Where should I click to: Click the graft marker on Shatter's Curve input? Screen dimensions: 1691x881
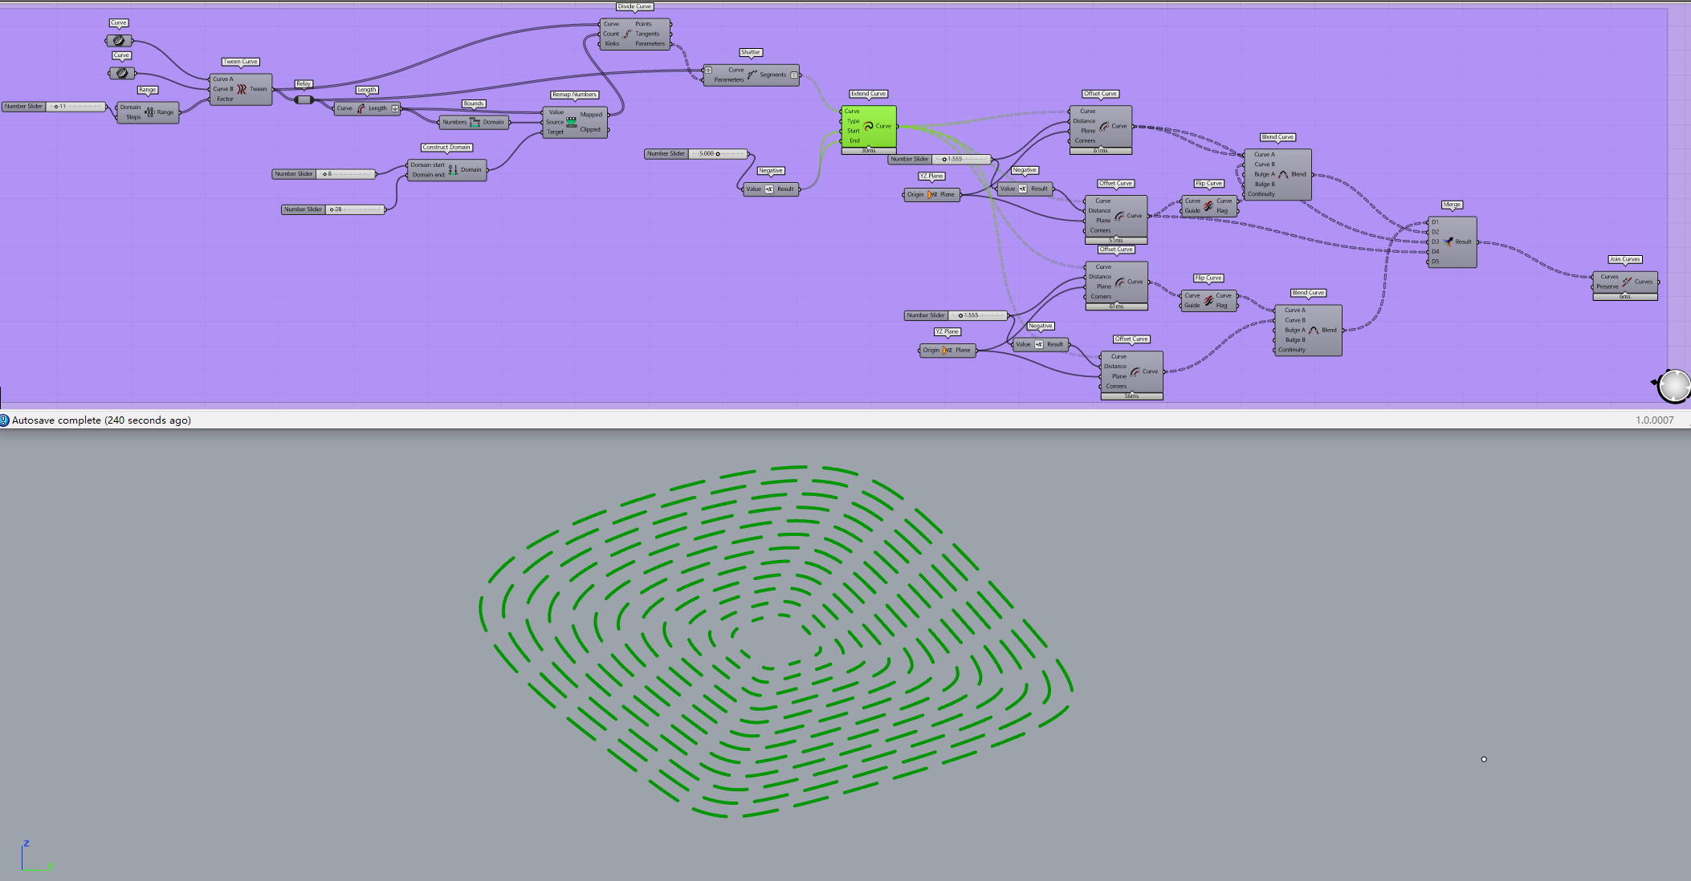tap(708, 70)
